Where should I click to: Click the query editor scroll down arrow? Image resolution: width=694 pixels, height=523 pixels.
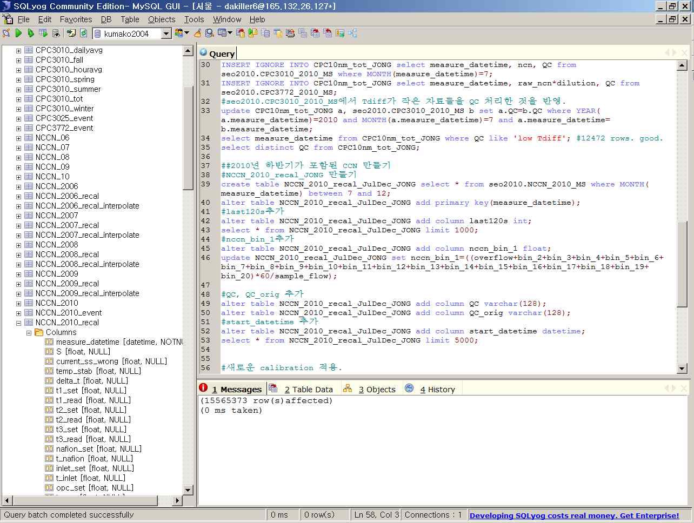click(x=682, y=368)
